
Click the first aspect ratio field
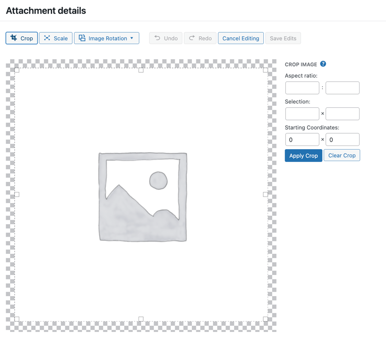[x=302, y=87]
